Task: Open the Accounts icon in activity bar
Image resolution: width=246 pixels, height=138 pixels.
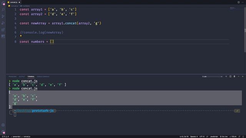Action: point(3,125)
